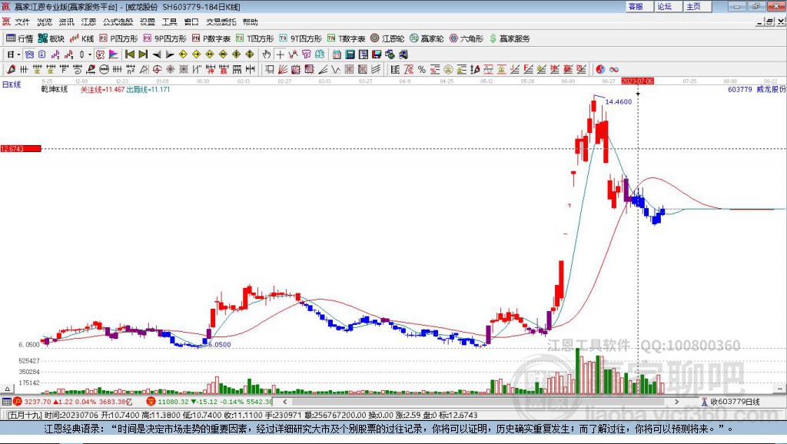The height and width of the screenshot is (444, 787).
Task: Open the 9T四方形 tool
Action: pos(301,38)
